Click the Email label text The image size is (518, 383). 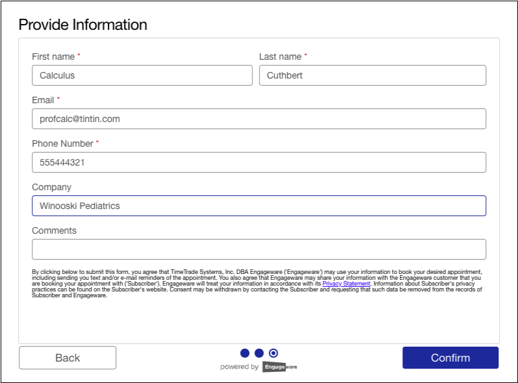[x=43, y=100]
